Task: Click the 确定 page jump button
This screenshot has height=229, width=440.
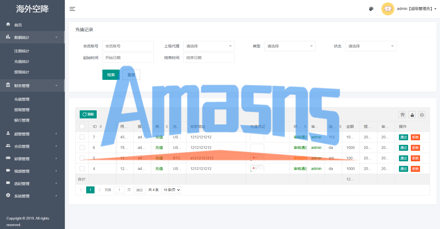Action: pos(140,190)
